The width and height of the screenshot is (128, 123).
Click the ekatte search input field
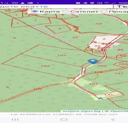[x=56, y=6]
